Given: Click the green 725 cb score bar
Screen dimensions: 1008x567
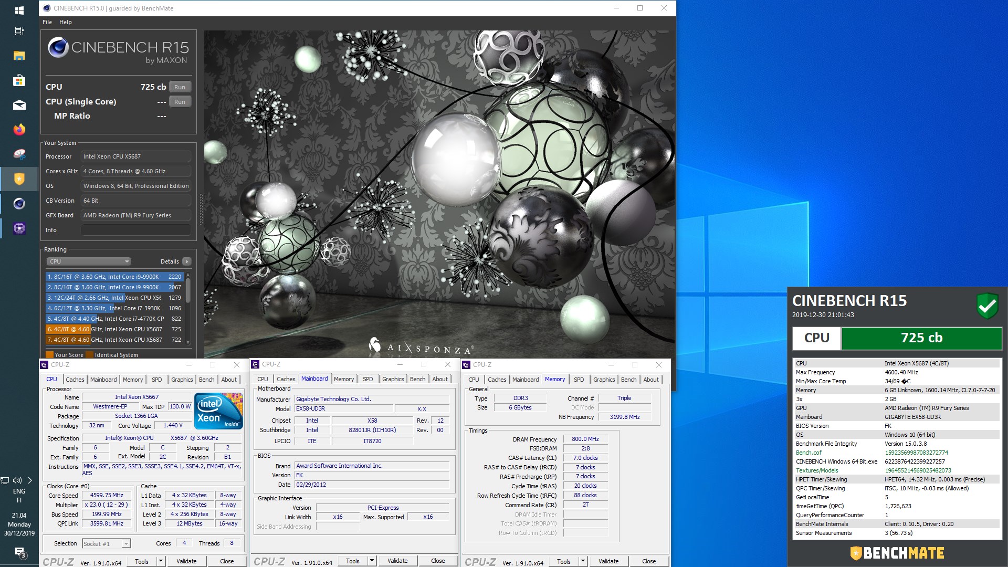Looking at the screenshot, I should tap(921, 338).
